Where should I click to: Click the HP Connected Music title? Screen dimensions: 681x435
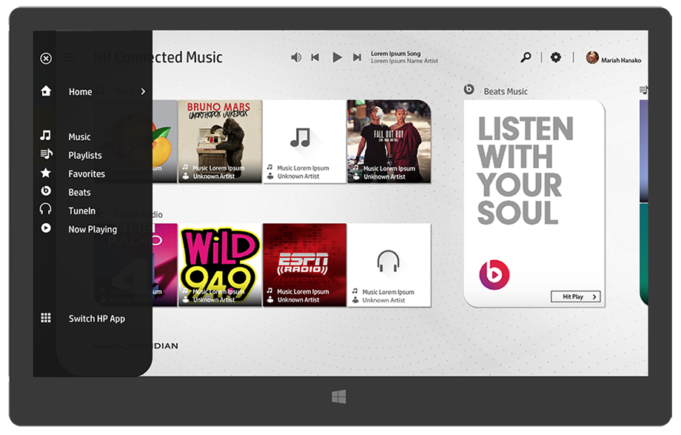click(158, 57)
